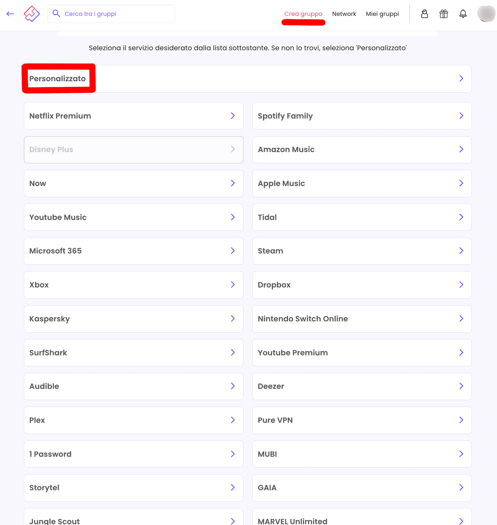
Task: Click the back navigation arrow icon
Action: click(x=10, y=13)
